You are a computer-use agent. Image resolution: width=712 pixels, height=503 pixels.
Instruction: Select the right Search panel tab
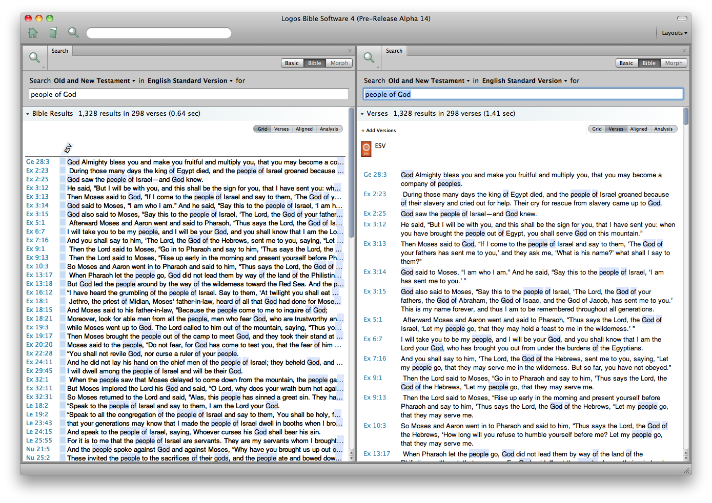point(394,51)
